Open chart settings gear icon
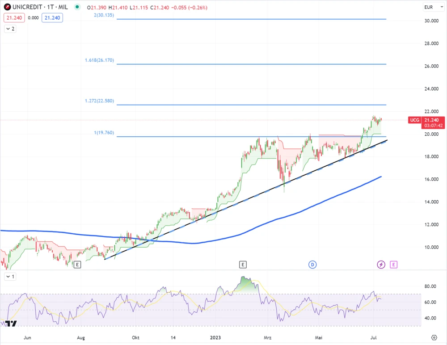 tap(434, 337)
